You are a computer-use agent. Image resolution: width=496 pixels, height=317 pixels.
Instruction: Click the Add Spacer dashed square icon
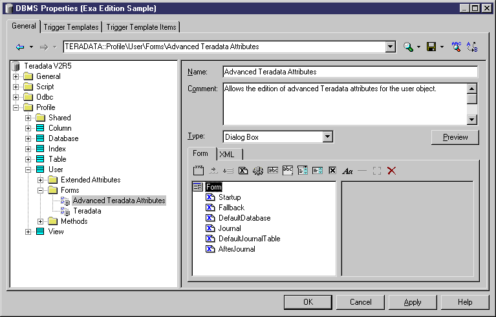click(377, 171)
